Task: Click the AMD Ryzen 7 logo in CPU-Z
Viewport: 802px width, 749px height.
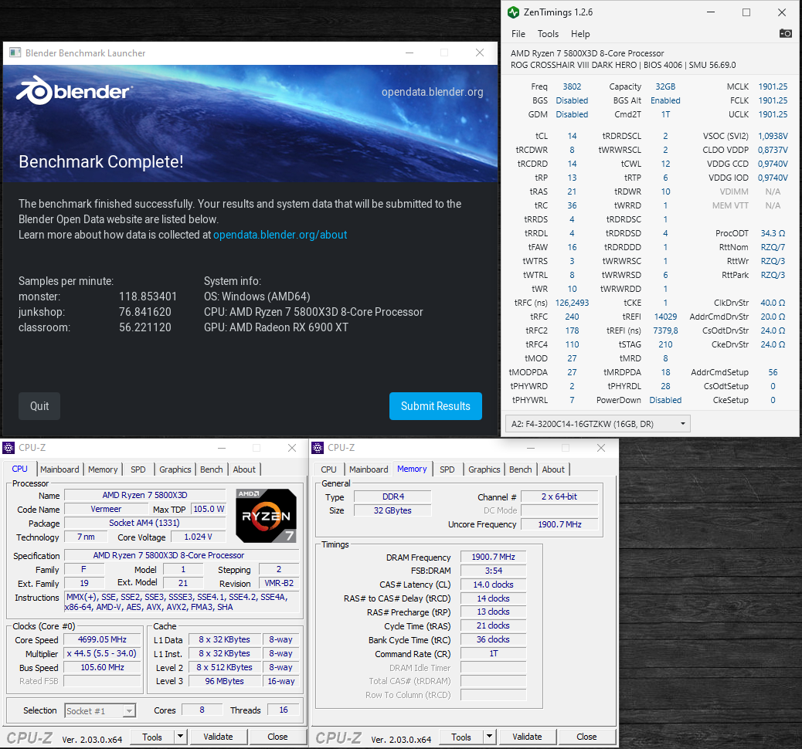Action: pos(266,515)
